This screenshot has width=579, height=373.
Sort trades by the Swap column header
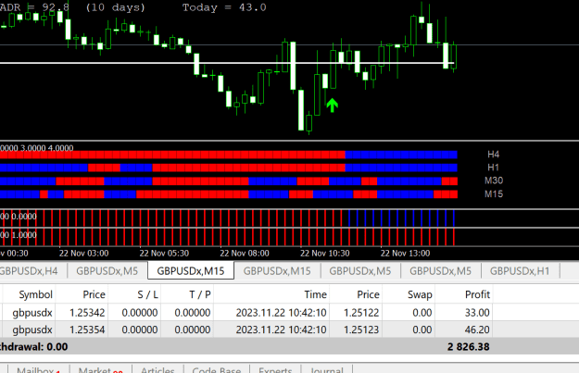(409, 294)
